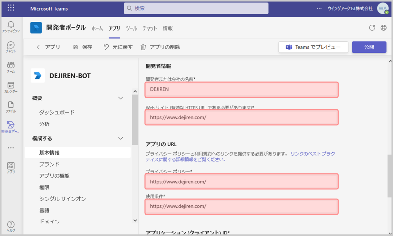Collapse the 概要 section chevron
This screenshot has width=393, height=236.
tap(121, 98)
